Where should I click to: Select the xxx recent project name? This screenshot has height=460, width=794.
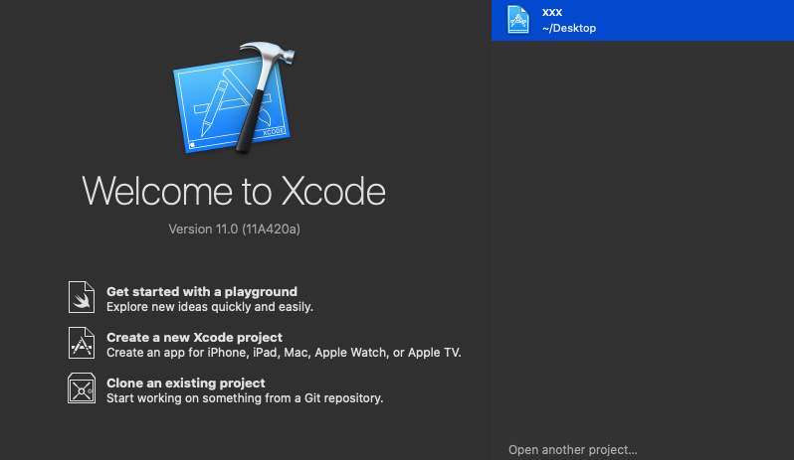pyautogui.click(x=552, y=12)
